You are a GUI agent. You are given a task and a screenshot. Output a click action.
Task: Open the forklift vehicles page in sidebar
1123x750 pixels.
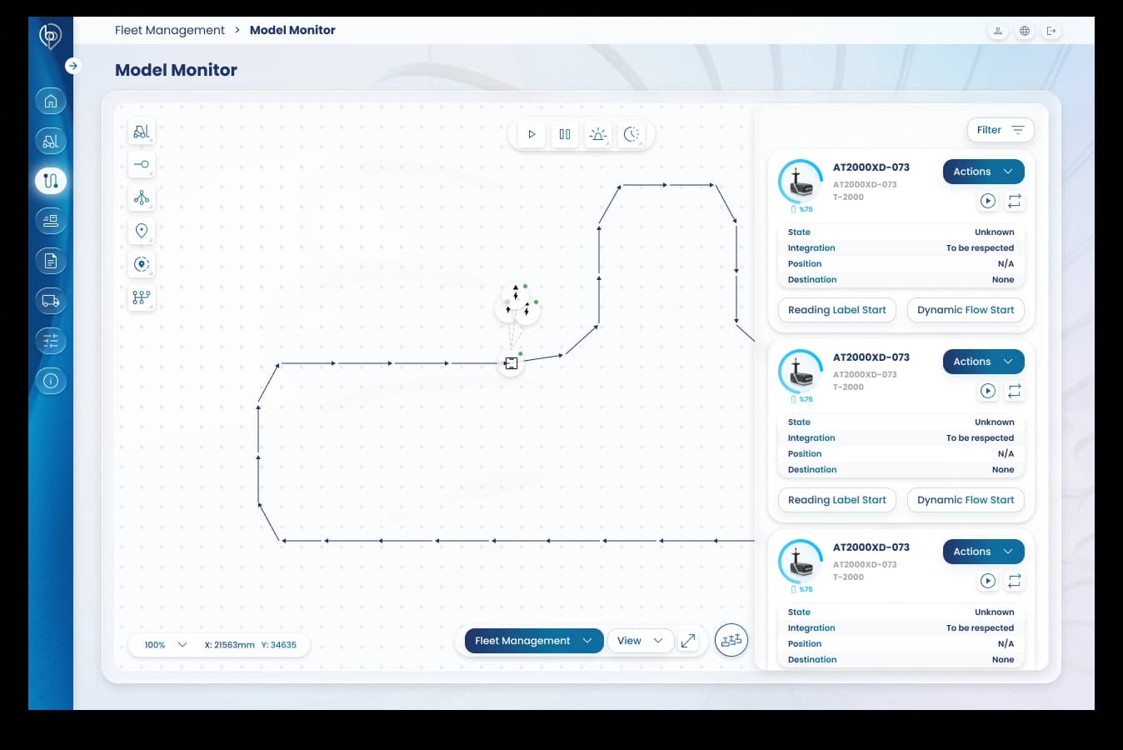click(x=51, y=141)
